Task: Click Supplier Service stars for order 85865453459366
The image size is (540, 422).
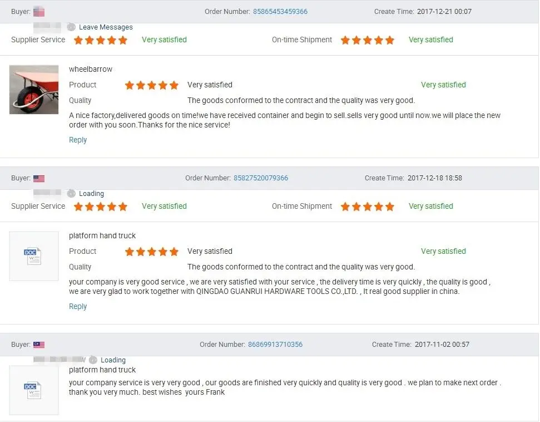Action: point(101,40)
